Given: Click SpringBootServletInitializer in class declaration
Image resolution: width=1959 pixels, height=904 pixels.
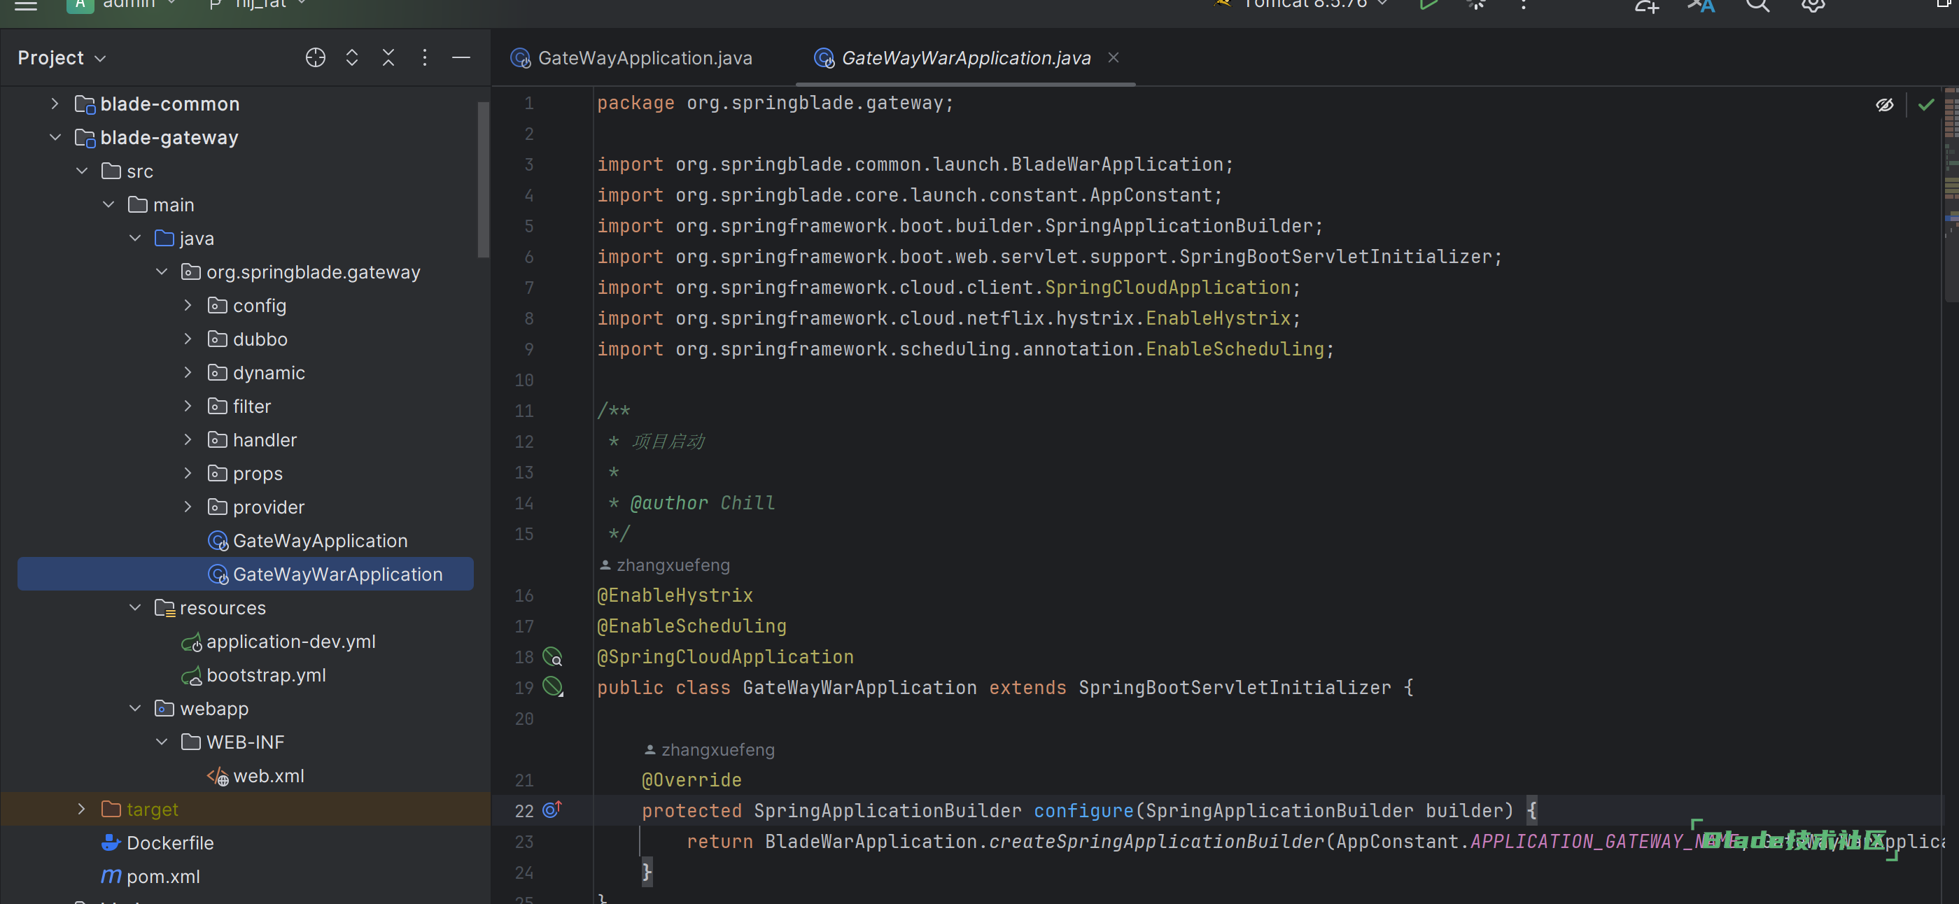Looking at the screenshot, I should [x=1235, y=687].
